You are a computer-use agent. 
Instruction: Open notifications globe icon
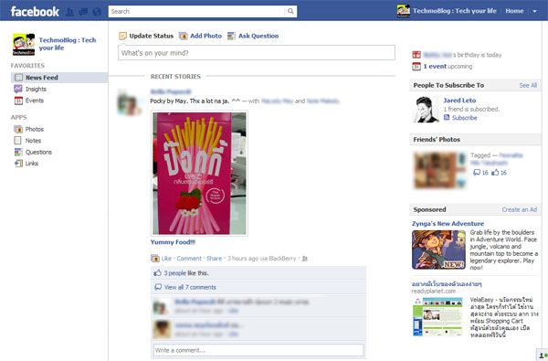click(x=97, y=12)
